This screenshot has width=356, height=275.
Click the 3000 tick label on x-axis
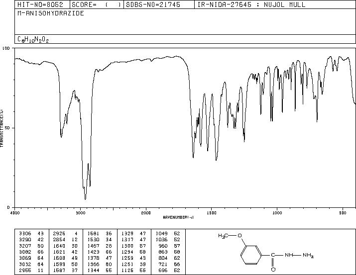pyautogui.click(x=80, y=213)
